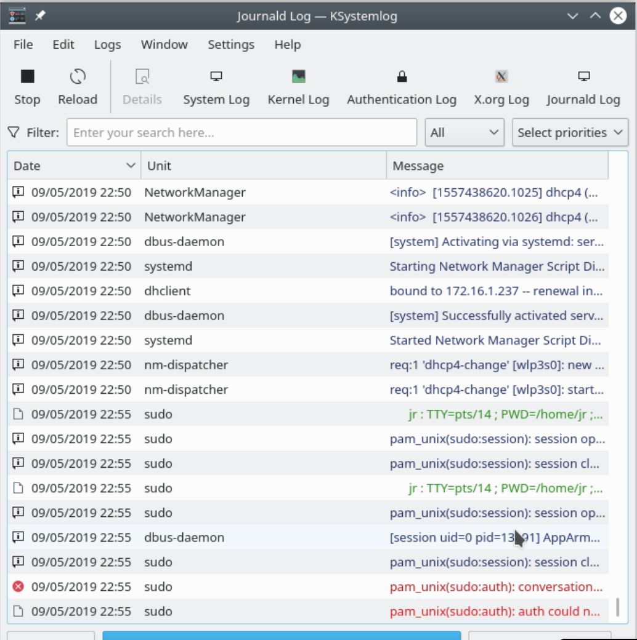637x640 pixels.
Task: Click the Unit column header
Action: pos(264,166)
